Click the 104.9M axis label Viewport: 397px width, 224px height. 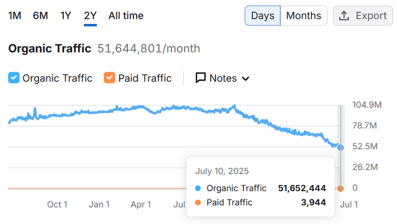(367, 105)
